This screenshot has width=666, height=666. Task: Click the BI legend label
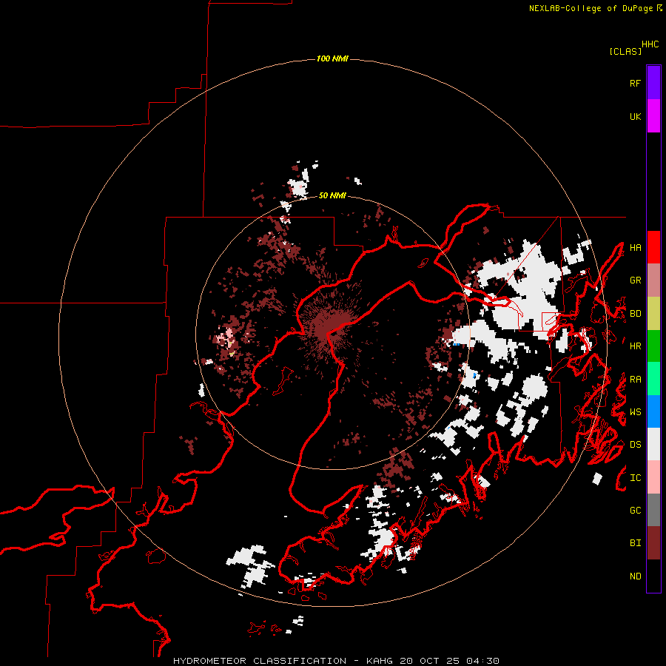tap(635, 543)
